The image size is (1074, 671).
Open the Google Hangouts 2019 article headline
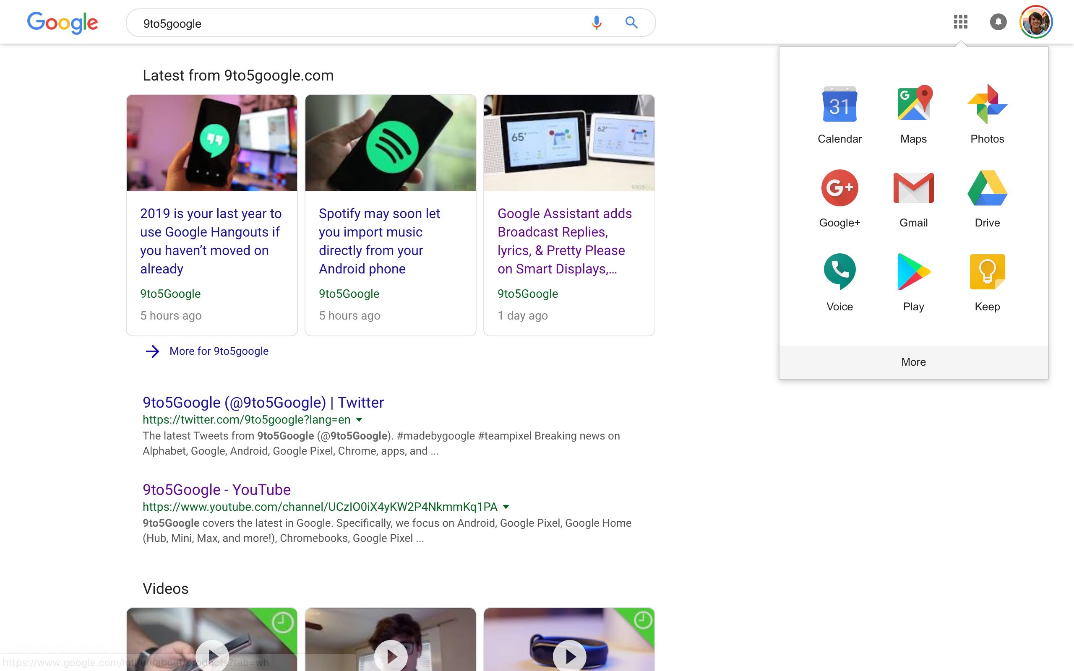tap(211, 241)
